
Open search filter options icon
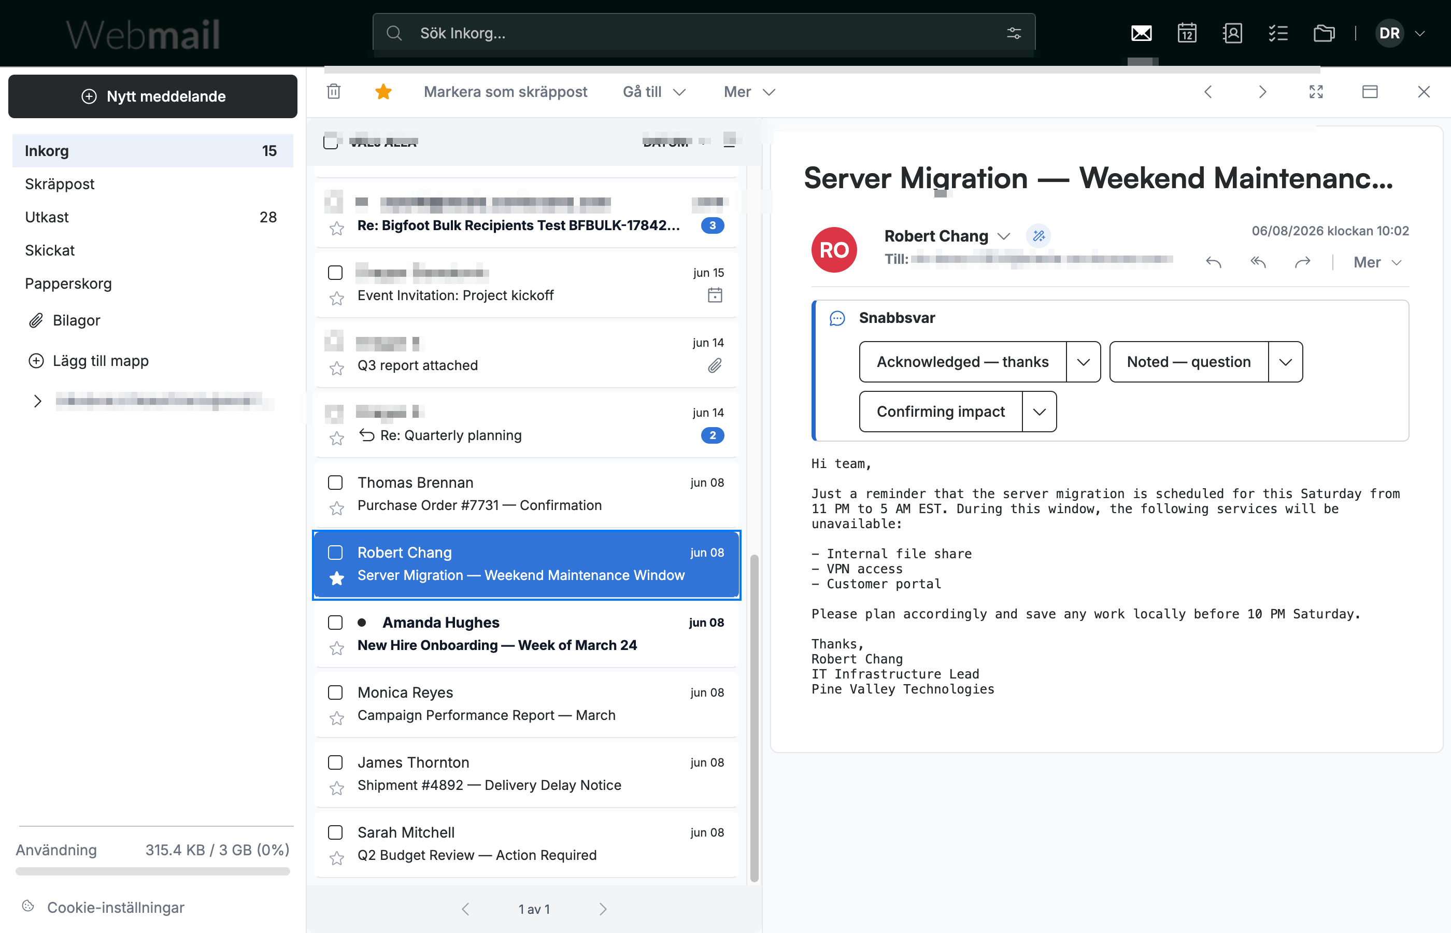click(1014, 33)
